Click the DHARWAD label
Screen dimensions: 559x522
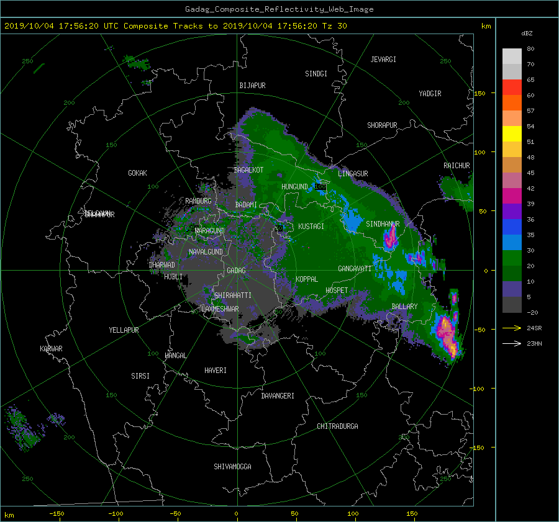(x=162, y=265)
